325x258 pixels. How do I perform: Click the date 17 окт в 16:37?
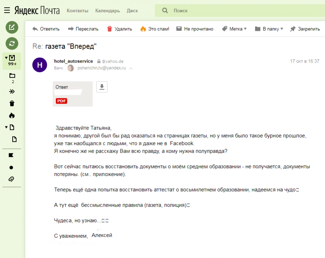pyautogui.click(x=305, y=61)
